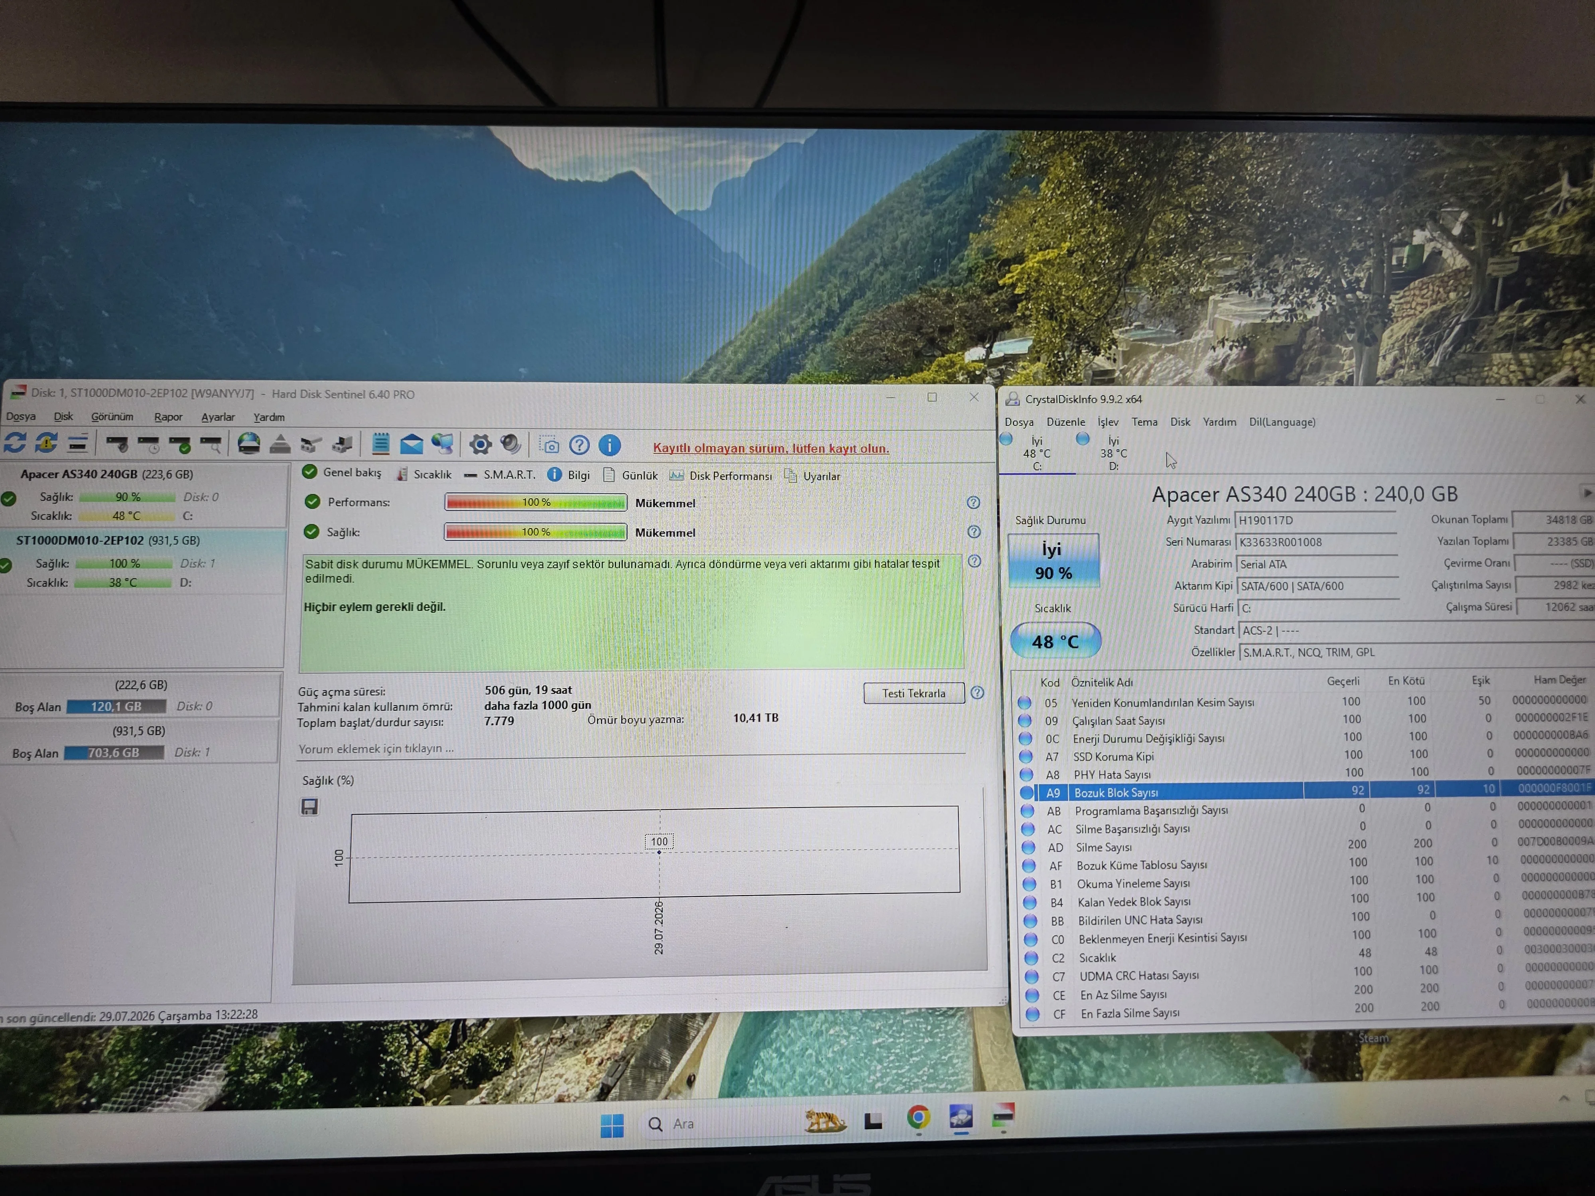Switch to the Sıcaklık tab
The height and width of the screenshot is (1196, 1595).
[x=425, y=474]
